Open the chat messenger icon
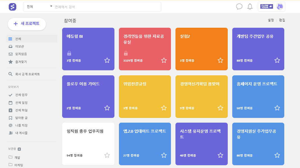Image resolution: width=300 pixels, height=168 pixels. (239, 7)
